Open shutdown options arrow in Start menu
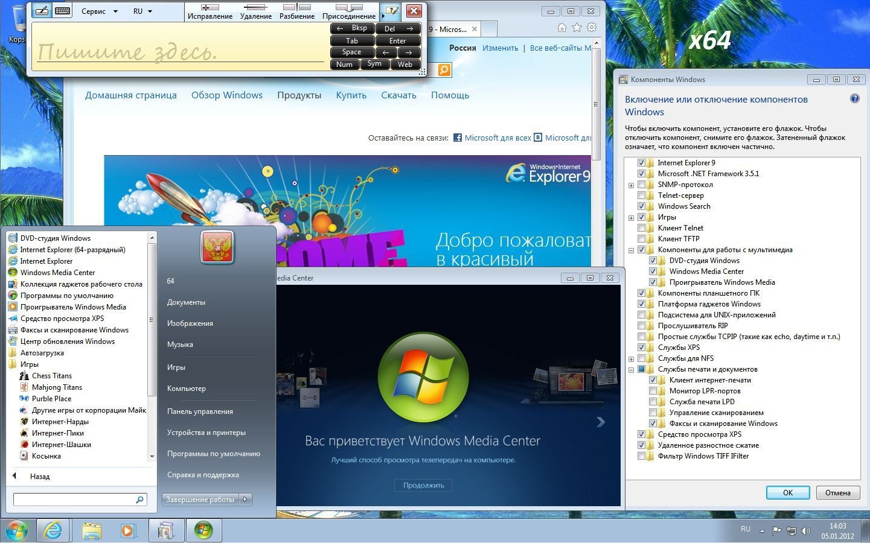 pos(245,499)
